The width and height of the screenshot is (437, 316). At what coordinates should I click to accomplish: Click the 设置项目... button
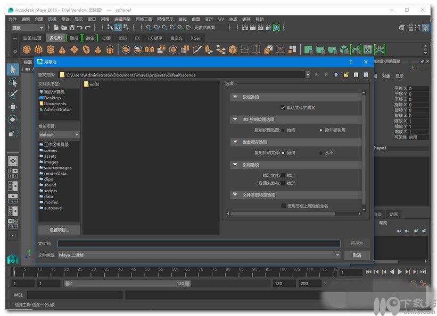(x=59, y=230)
